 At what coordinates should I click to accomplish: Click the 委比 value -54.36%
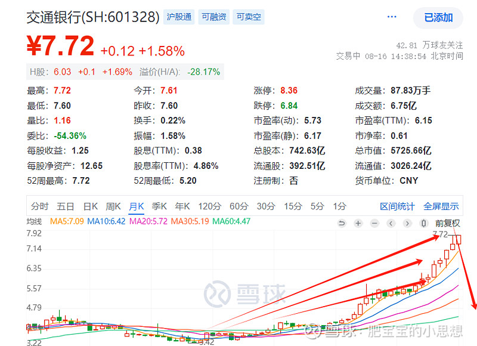click(70, 136)
